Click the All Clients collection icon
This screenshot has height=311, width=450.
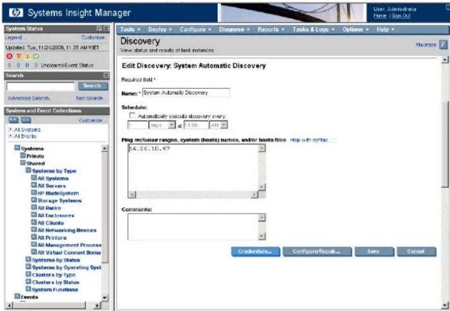coord(34,222)
